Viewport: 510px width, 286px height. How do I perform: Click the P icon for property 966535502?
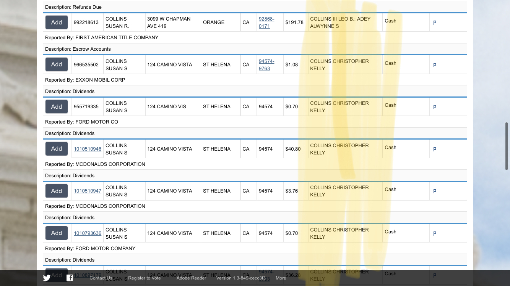click(435, 65)
